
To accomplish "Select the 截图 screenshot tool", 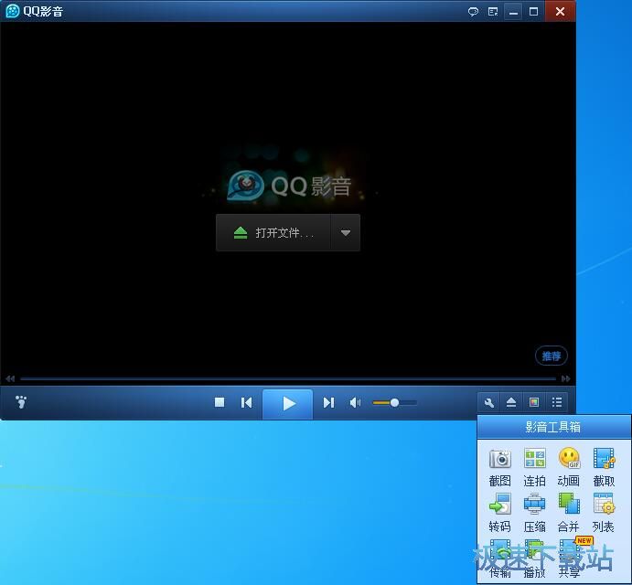I will click(x=499, y=467).
